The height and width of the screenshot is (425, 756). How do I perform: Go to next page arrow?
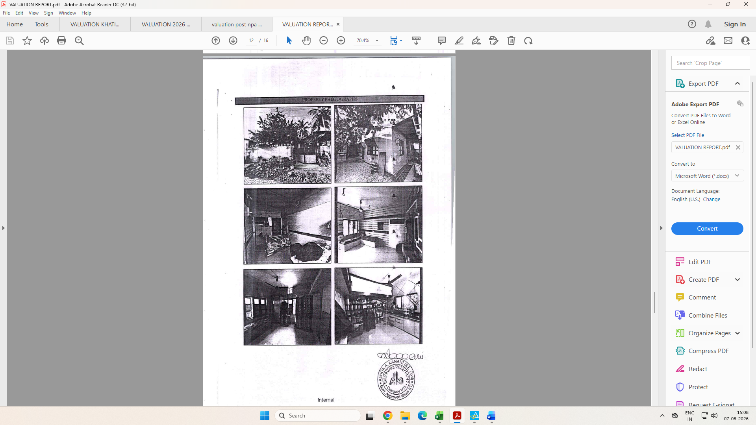click(x=233, y=41)
